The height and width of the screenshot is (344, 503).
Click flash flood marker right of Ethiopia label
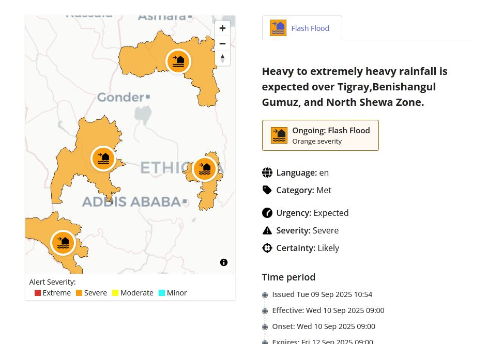205,169
